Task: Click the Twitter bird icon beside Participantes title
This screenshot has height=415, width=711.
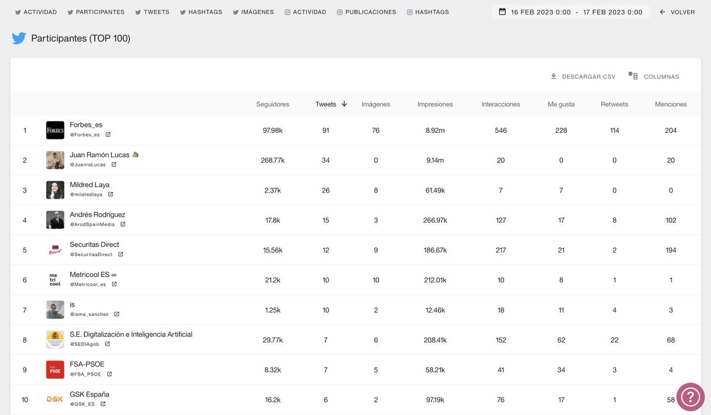Action: 19,39
